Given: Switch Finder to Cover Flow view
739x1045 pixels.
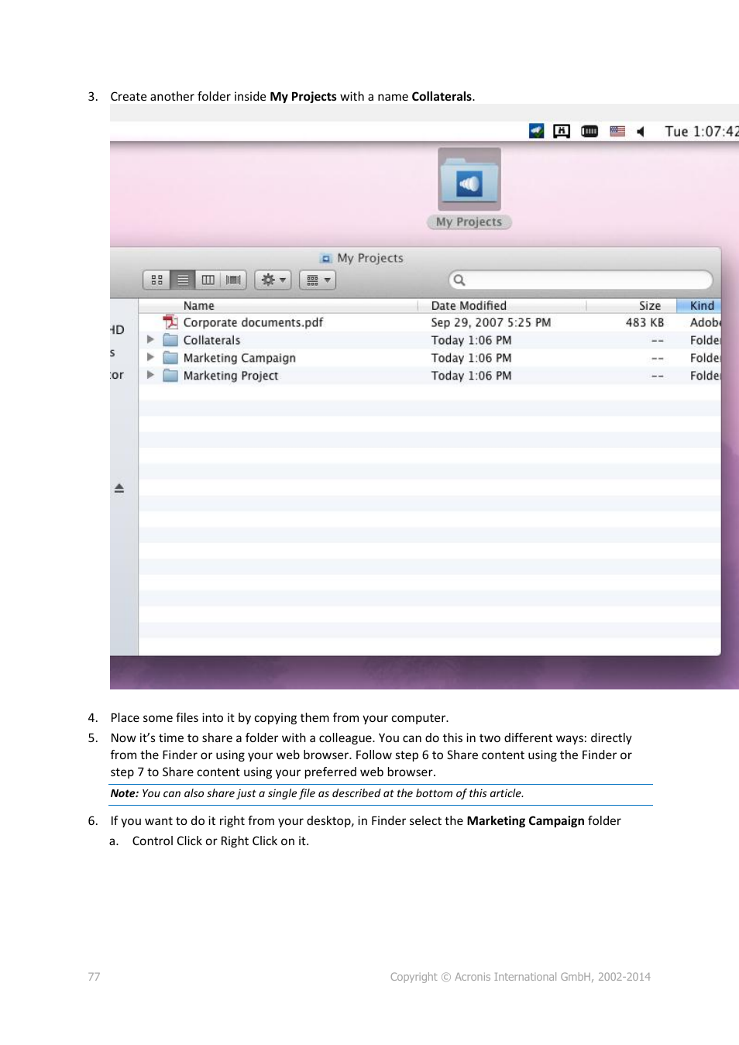Looking at the screenshot, I should click(x=233, y=280).
